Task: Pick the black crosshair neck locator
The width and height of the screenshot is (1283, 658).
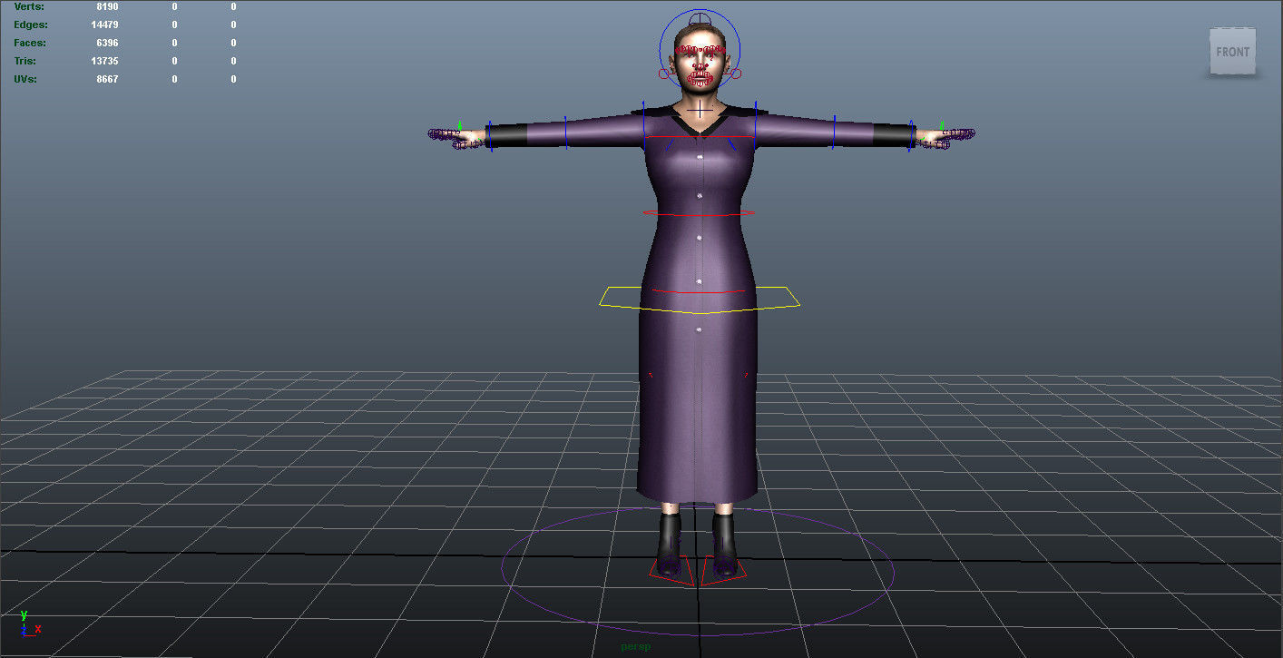Action: [700, 111]
